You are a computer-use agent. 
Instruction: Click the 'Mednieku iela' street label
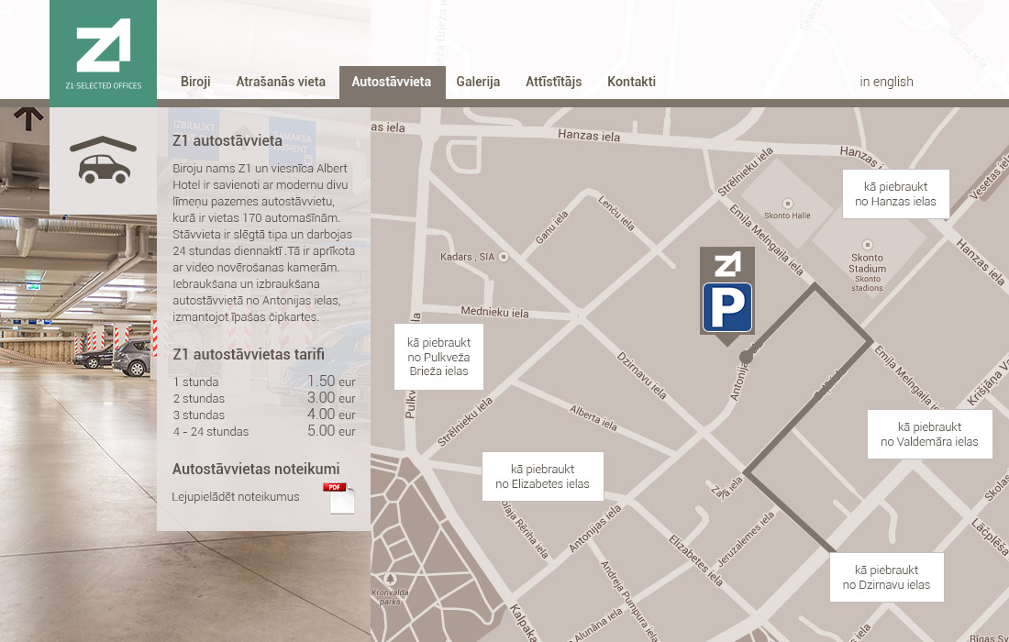tap(494, 312)
